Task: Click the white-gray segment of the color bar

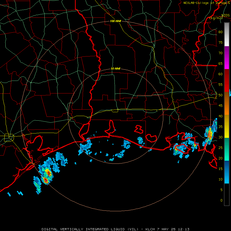Action: [227, 34]
